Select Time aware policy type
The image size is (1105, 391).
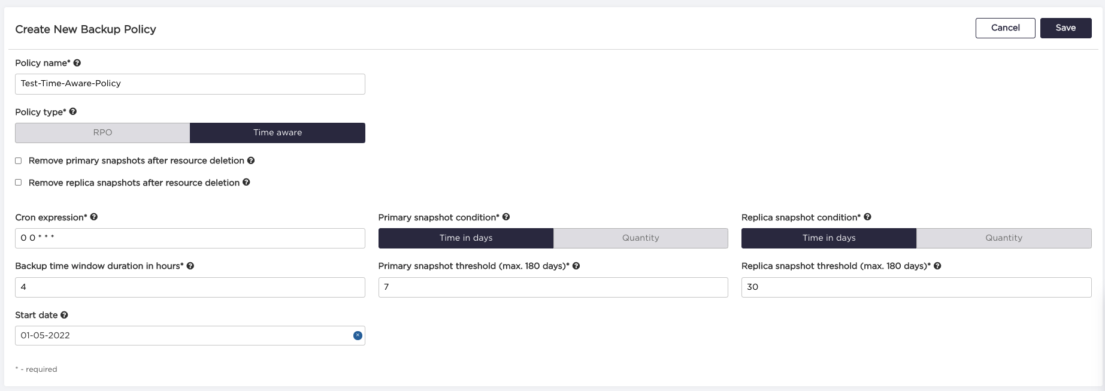tap(277, 133)
